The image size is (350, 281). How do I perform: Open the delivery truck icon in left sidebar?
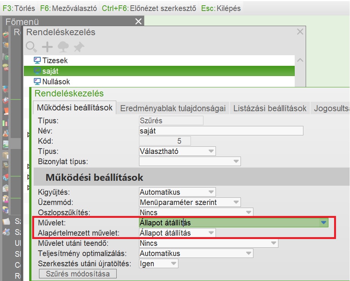5,210
